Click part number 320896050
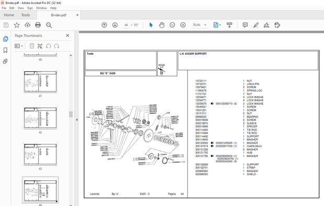Viewport: 324px width, 206px height. (202, 174)
